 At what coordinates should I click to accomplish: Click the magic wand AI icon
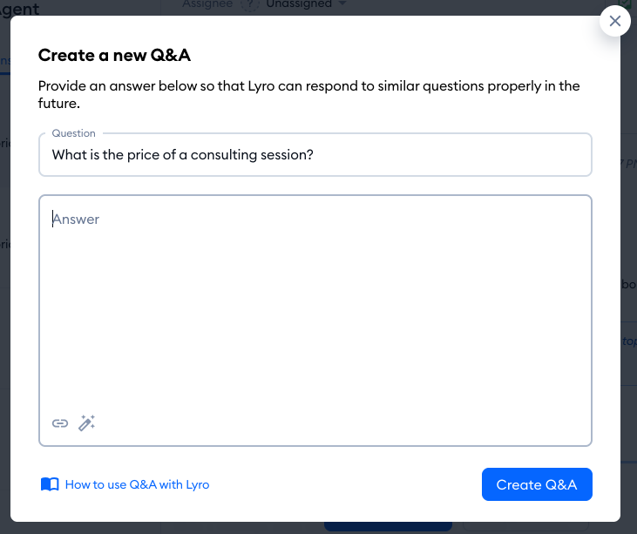pos(86,423)
